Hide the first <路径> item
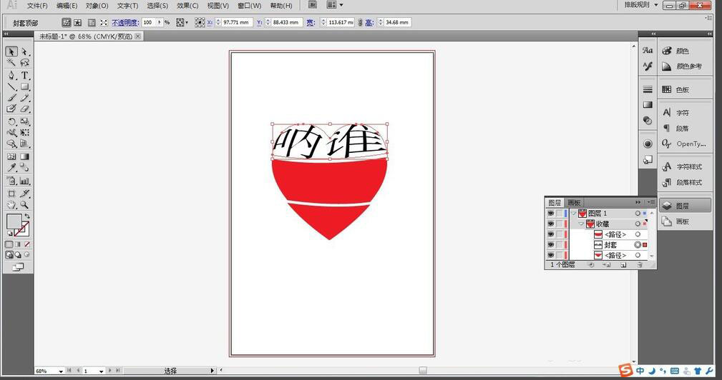Image resolution: width=722 pixels, height=380 pixels. [551, 234]
